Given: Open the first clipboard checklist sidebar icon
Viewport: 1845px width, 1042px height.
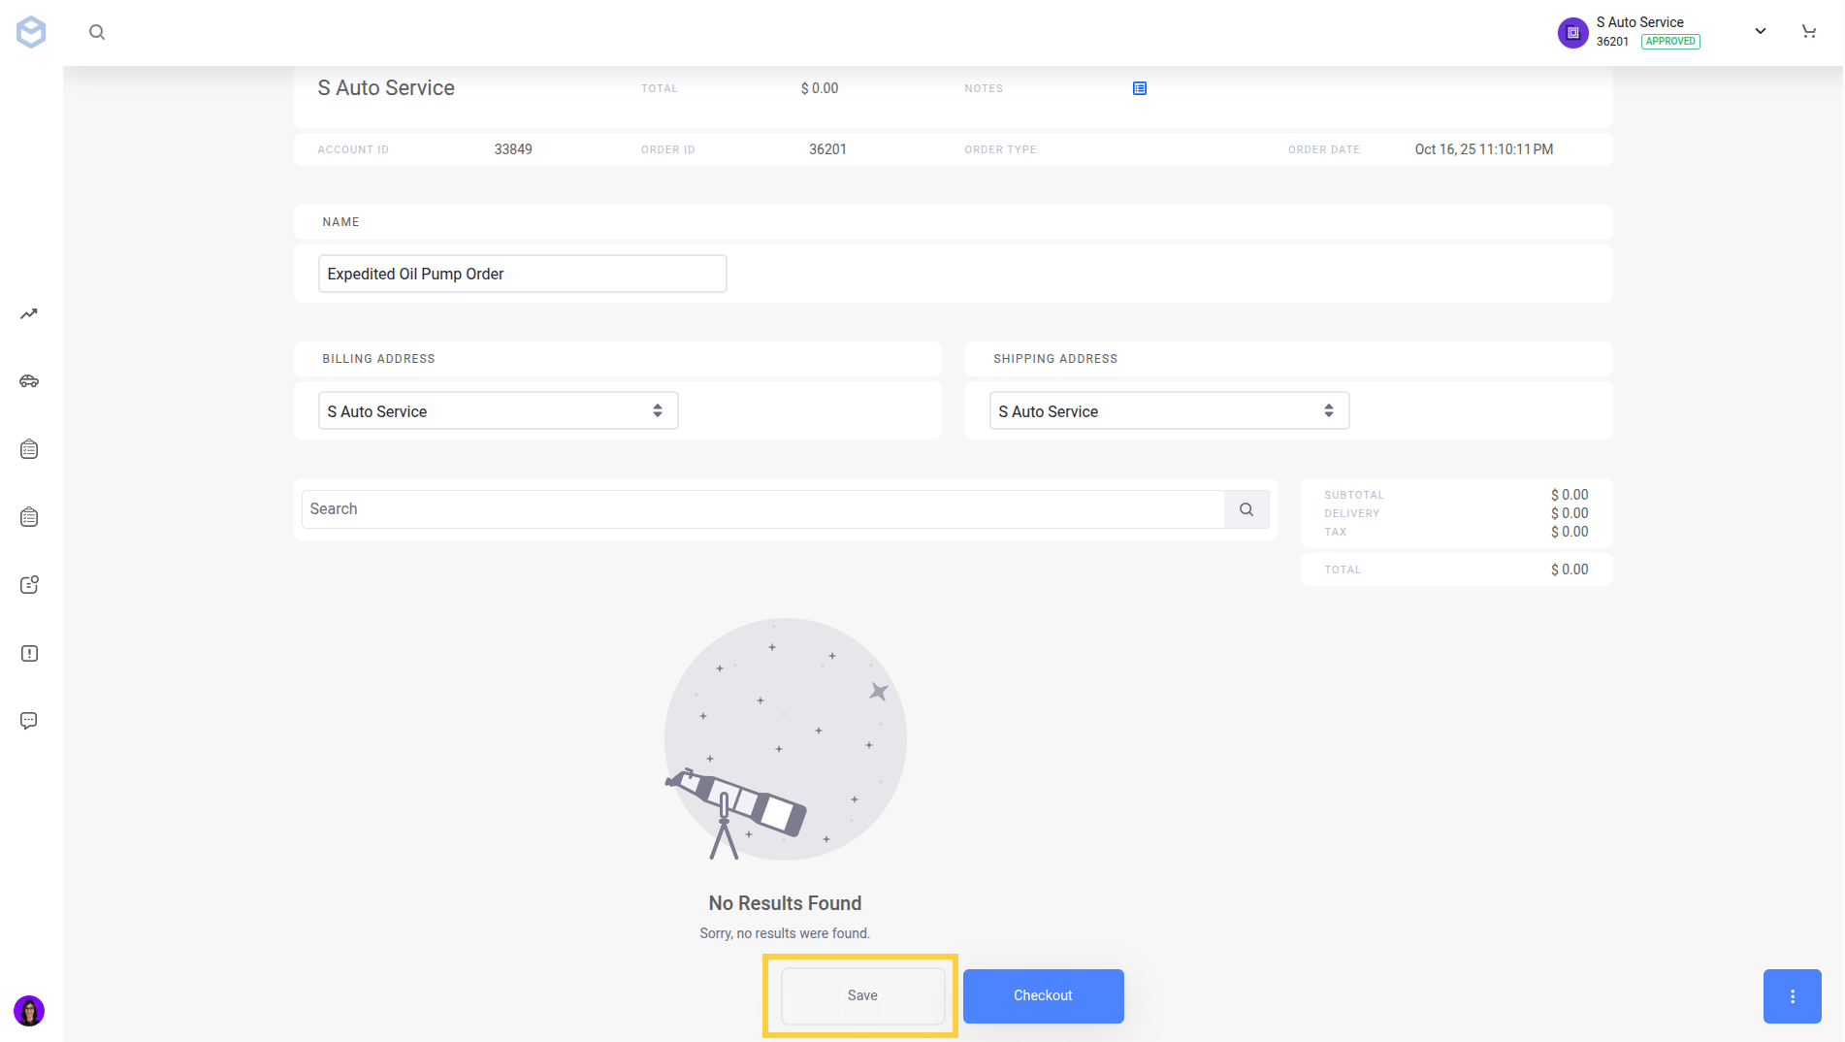Looking at the screenshot, I should click(x=28, y=448).
